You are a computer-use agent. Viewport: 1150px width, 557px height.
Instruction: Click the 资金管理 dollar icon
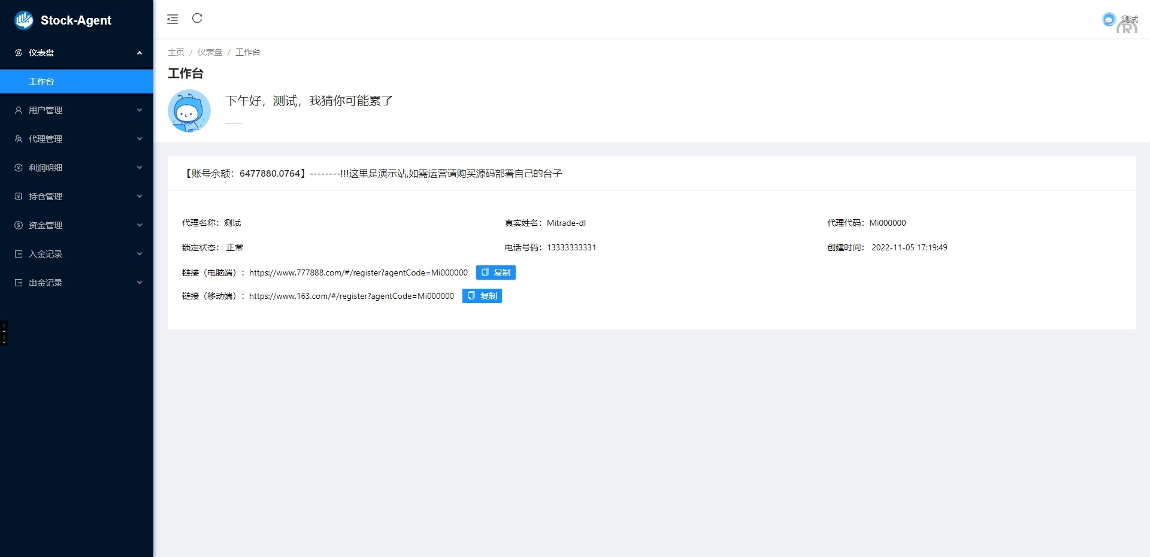point(19,225)
